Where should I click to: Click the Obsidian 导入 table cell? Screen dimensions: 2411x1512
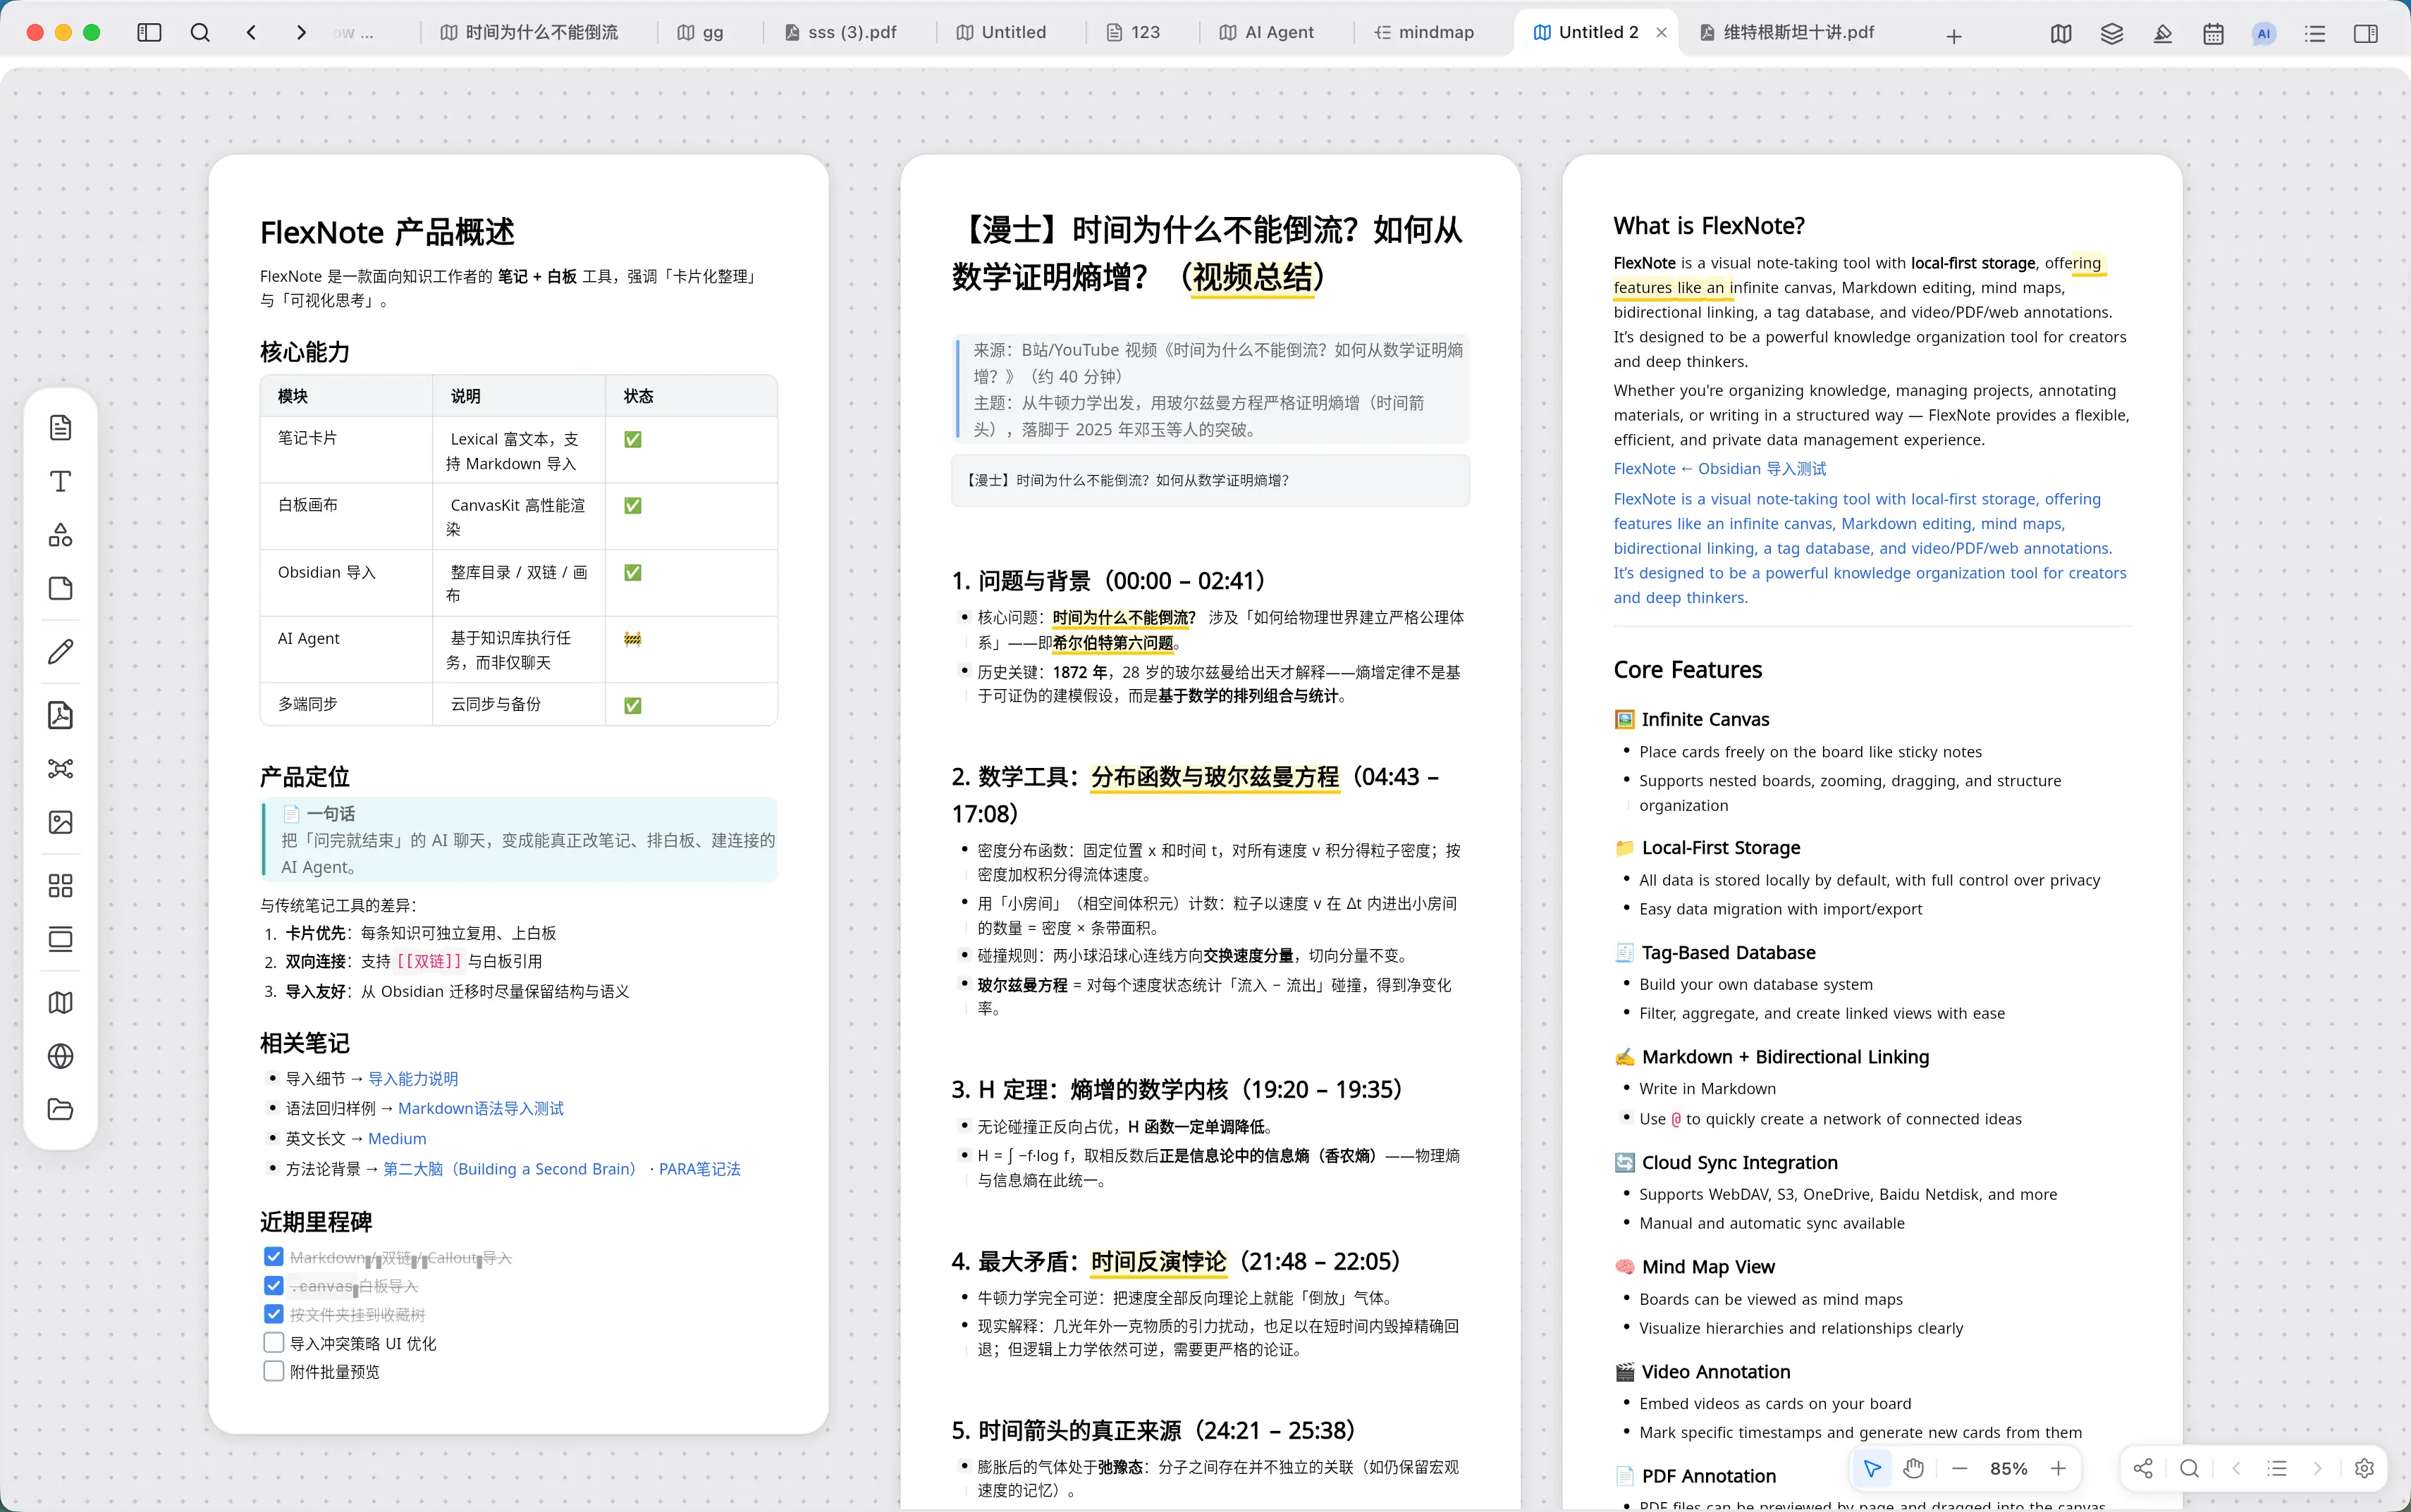tap(346, 582)
